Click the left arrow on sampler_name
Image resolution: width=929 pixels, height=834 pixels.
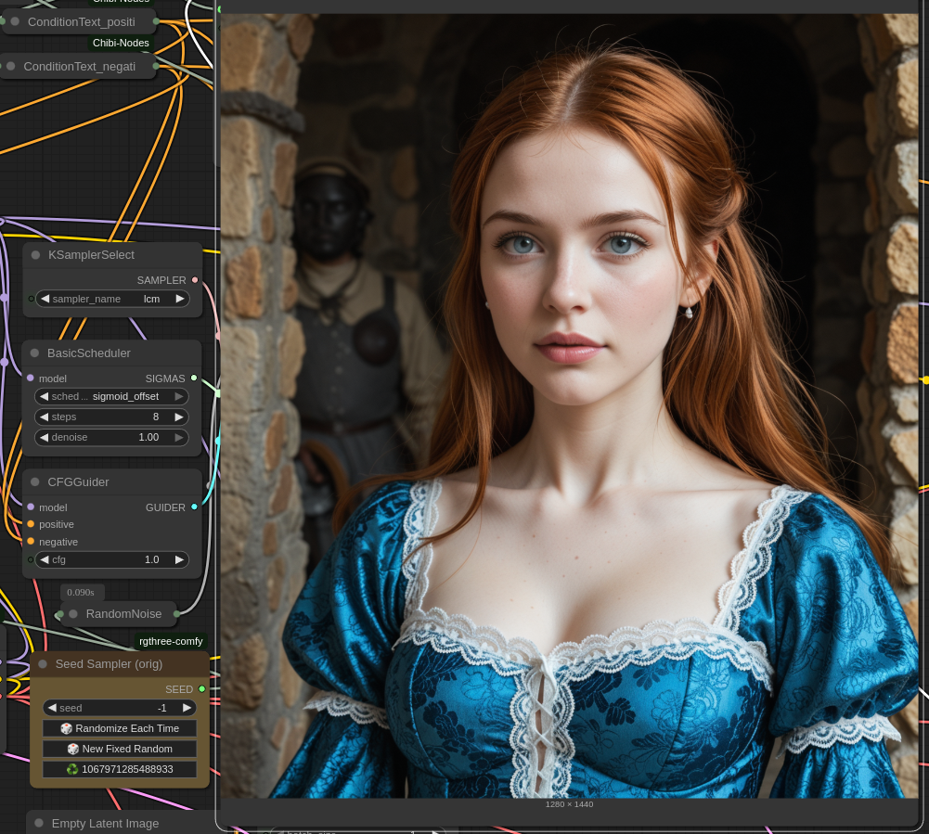pyautogui.click(x=44, y=299)
